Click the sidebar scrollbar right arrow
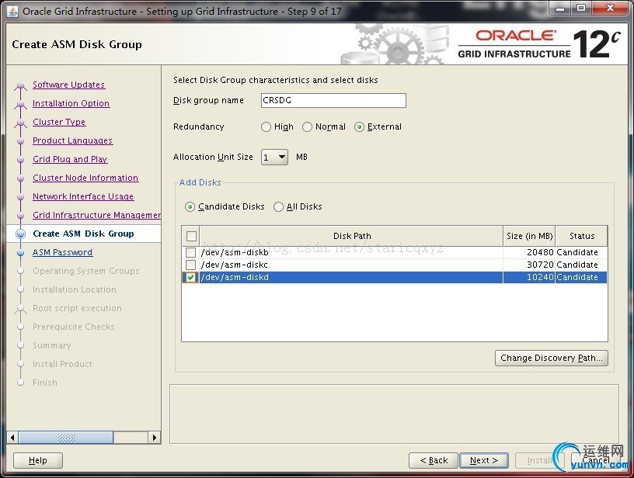Screen dimensions: 634x478 (x=155, y=438)
